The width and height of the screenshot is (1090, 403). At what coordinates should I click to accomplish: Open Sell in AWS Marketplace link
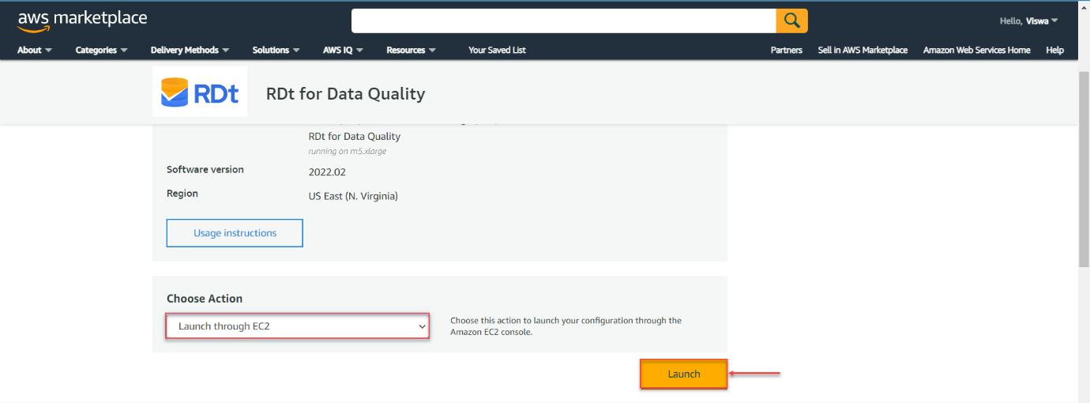tap(863, 50)
